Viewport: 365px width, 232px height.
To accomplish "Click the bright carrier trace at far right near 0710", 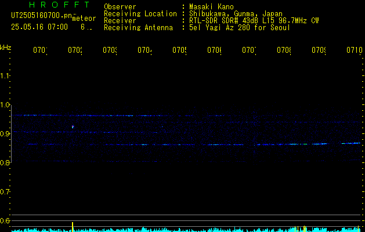I will tap(351, 143).
